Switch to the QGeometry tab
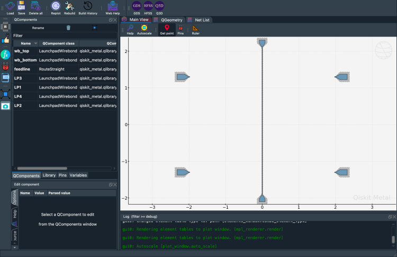The image size is (397, 257). click(169, 20)
